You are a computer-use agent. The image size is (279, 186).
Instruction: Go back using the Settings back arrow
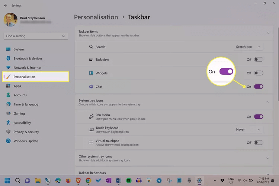[x=5, y=6]
